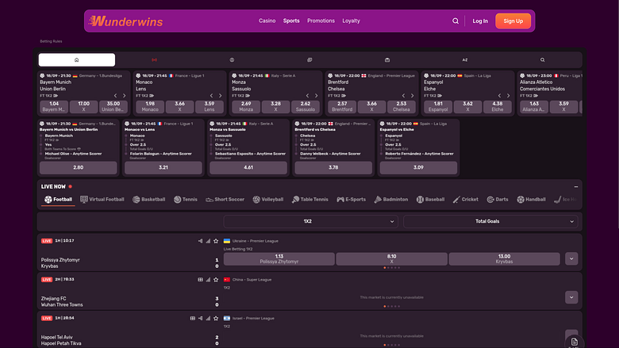Open the clock upcoming-events tab icon

[x=232, y=60]
